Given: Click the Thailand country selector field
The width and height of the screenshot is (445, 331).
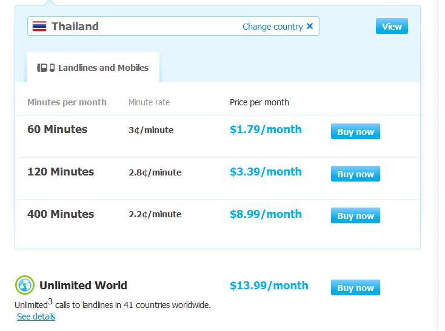Looking at the screenshot, I should [173, 26].
